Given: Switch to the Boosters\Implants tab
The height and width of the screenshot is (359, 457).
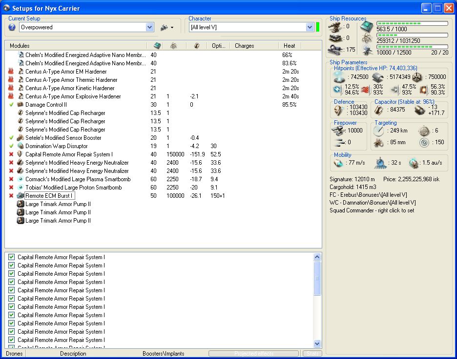Looking at the screenshot, I should pyautogui.click(x=164, y=354).
